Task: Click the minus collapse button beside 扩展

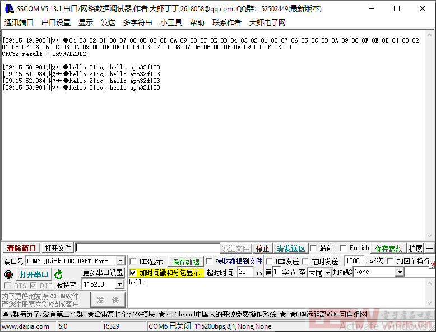Action: click(430, 249)
